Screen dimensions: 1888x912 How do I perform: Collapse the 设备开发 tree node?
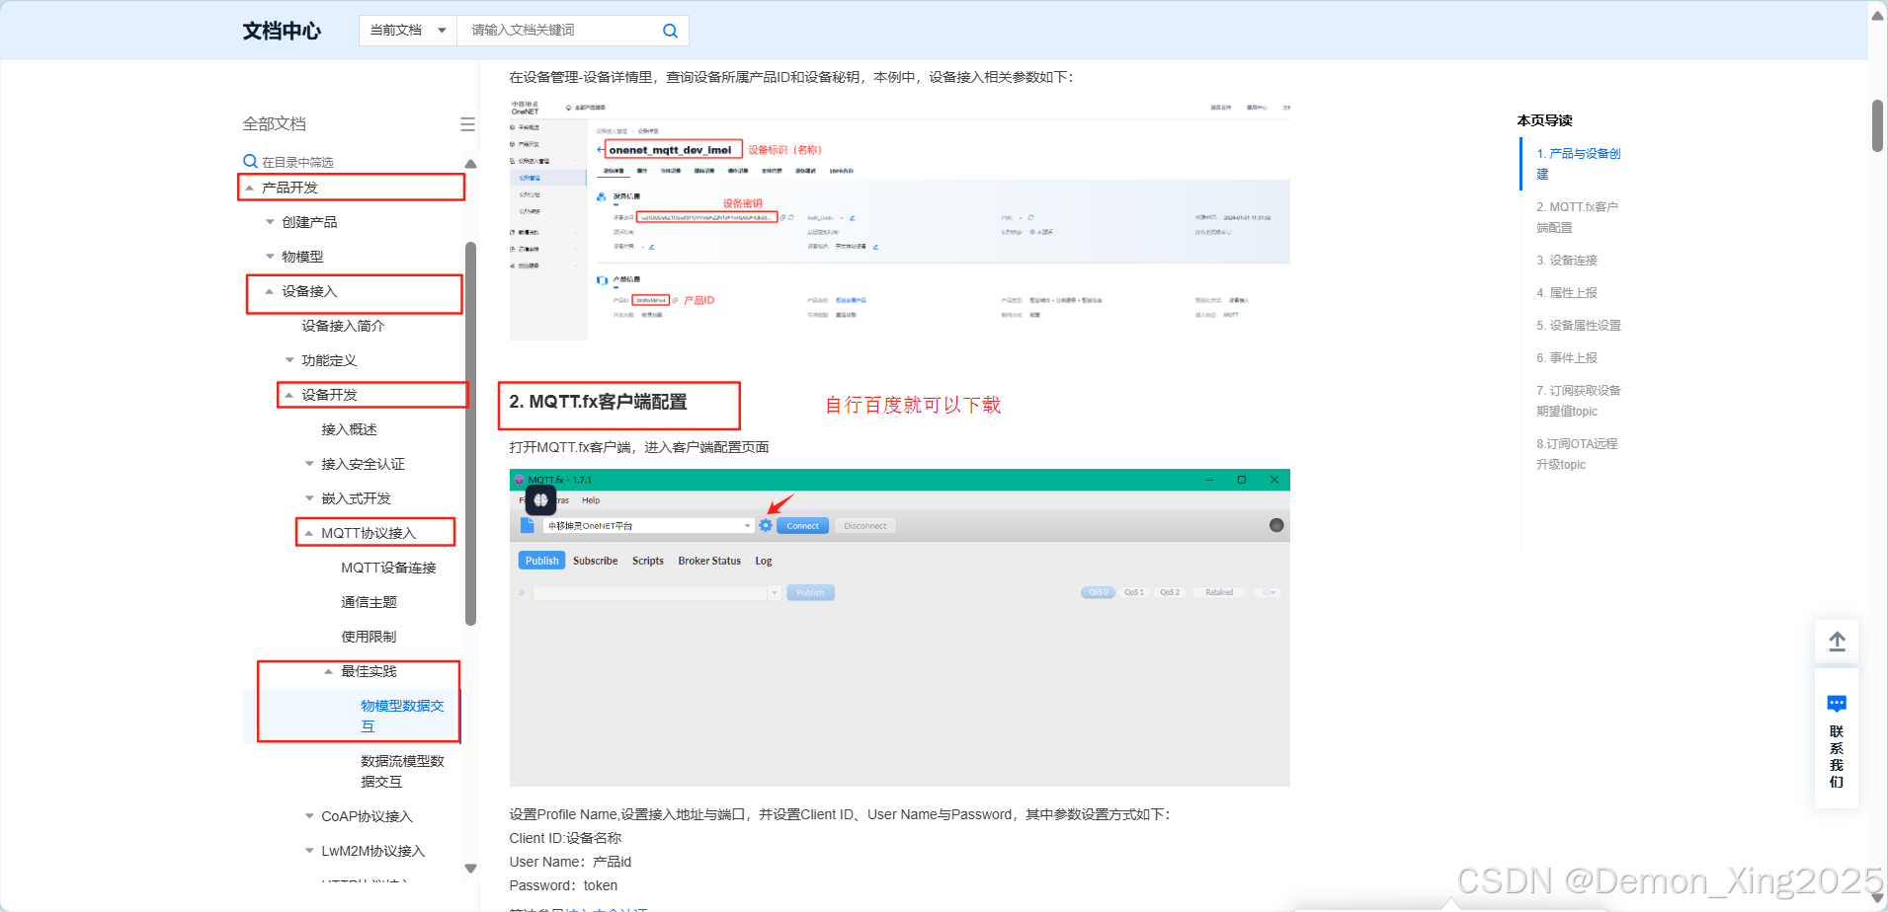coord(289,395)
